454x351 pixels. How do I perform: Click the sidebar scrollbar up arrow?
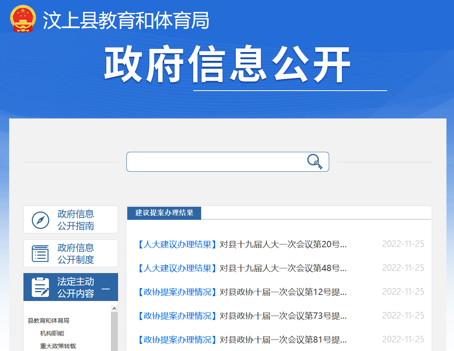pyautogui.click(x=114, y=309)
